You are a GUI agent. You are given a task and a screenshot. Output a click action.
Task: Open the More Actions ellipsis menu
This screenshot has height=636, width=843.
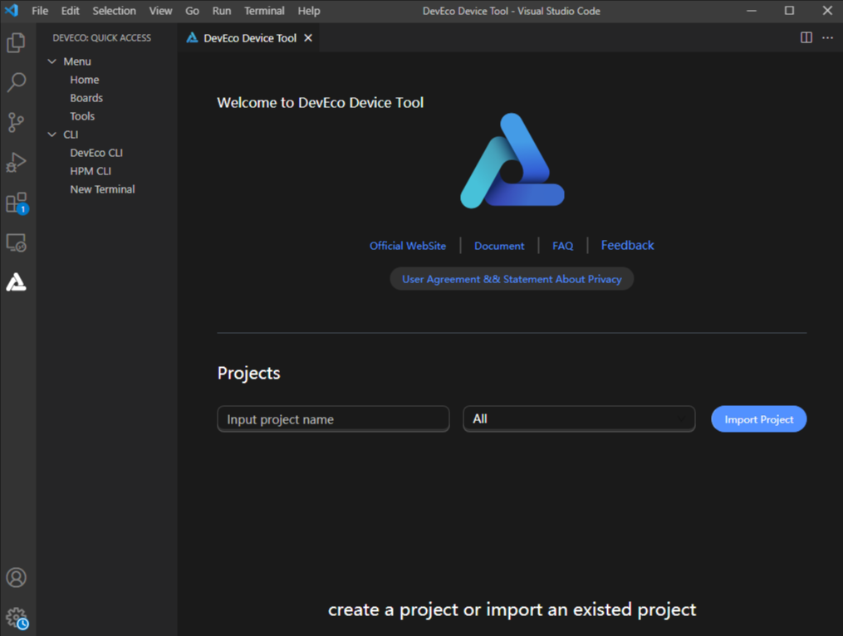[828, 37]
